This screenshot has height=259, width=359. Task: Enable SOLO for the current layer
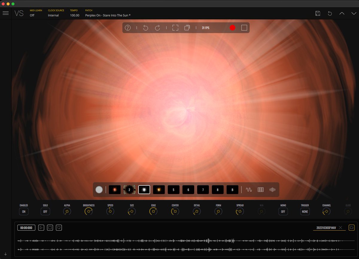45,211
